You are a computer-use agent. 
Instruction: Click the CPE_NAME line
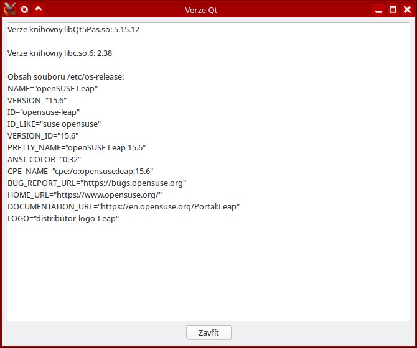coord(80,172)
